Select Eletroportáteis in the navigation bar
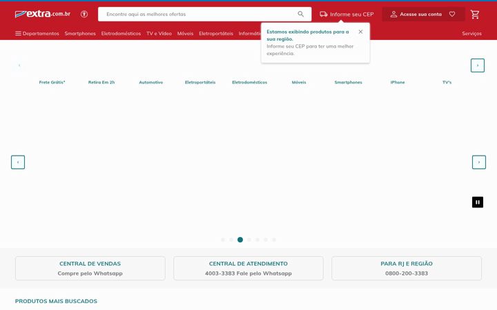 216,34
